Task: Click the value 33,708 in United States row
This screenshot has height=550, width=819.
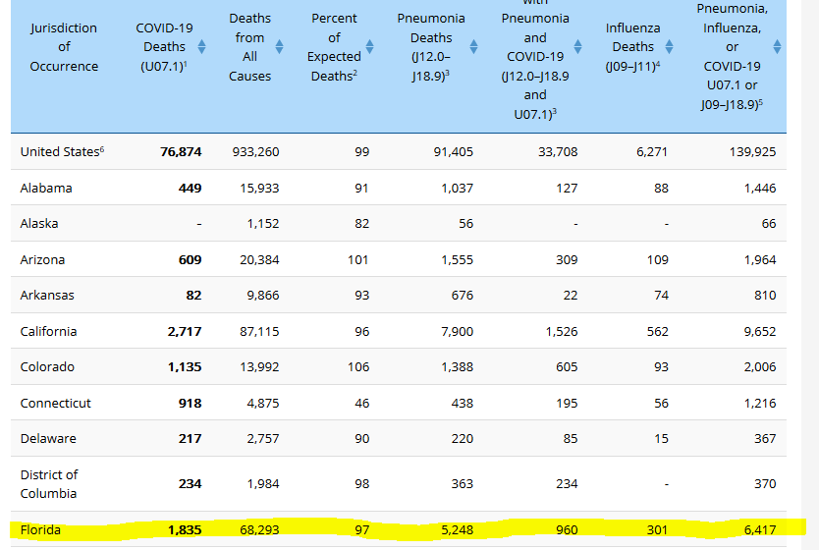Action: click(x=558, y=152)
